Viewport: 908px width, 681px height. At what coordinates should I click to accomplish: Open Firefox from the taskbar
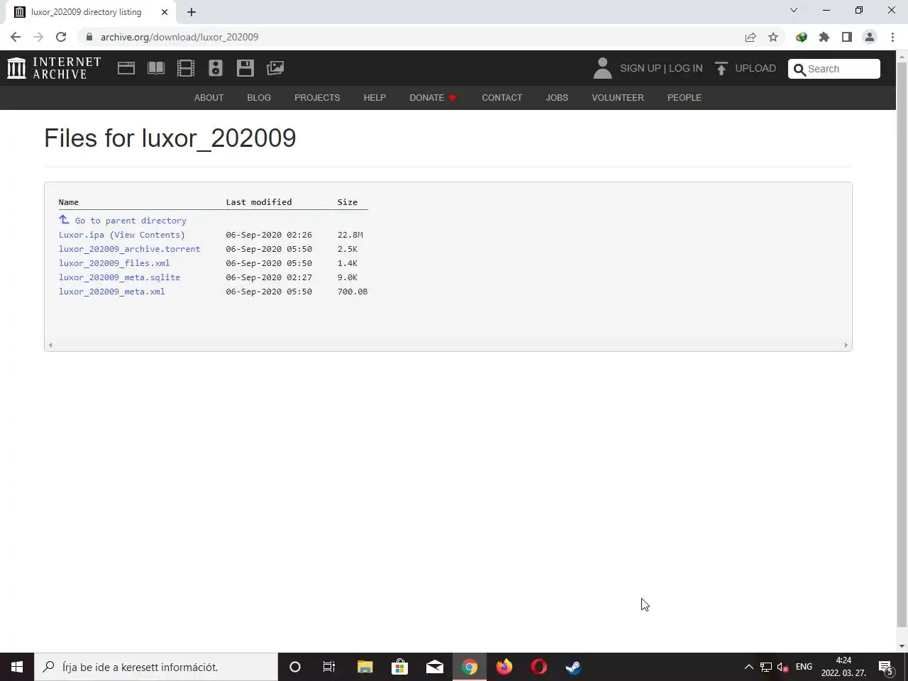504,667
